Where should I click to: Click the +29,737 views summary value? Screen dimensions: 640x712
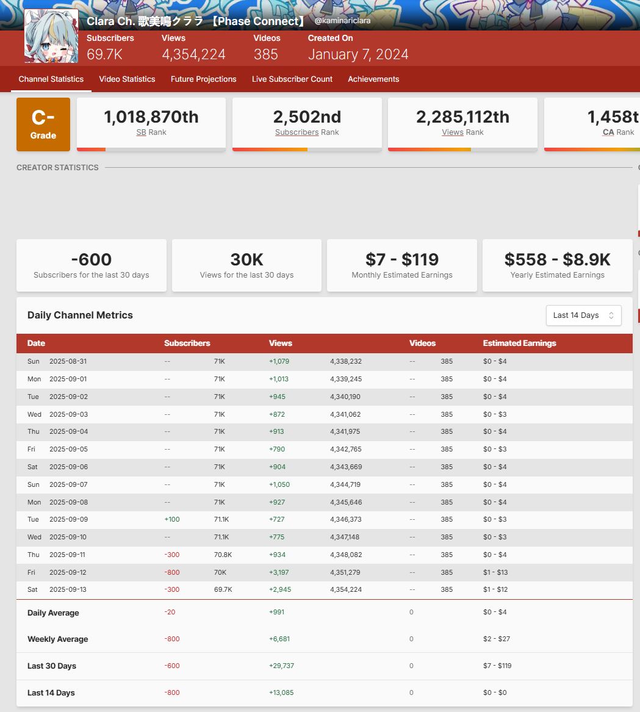(281, 666)
